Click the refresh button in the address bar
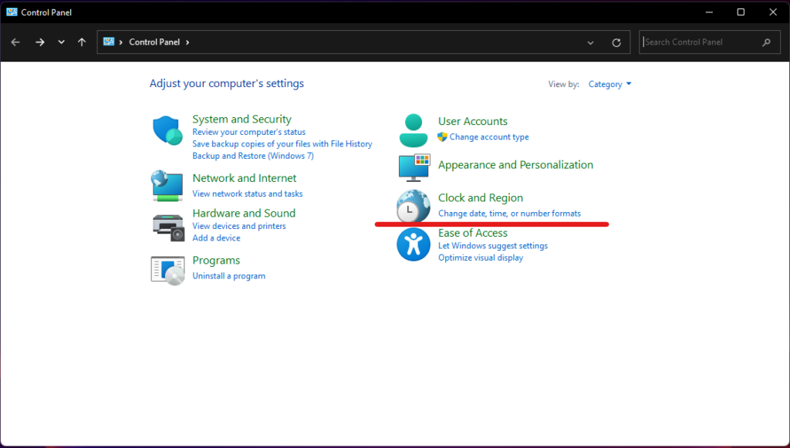Screen dimensions: 790x448 pos(616,42)
